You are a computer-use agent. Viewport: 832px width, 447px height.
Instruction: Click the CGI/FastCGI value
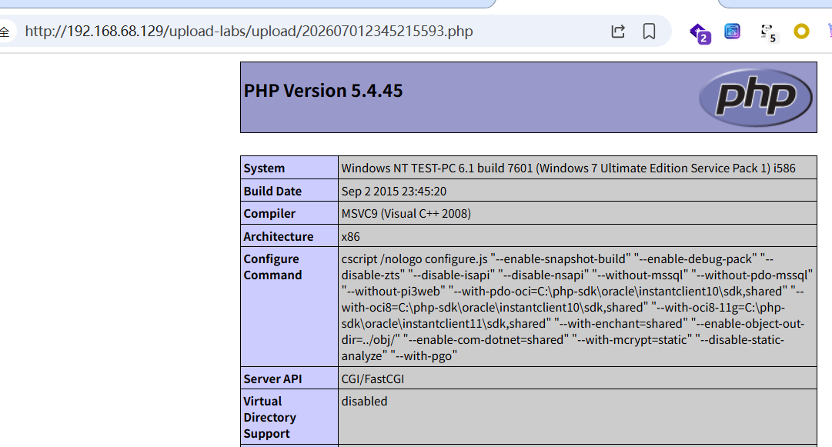(373, 379)
